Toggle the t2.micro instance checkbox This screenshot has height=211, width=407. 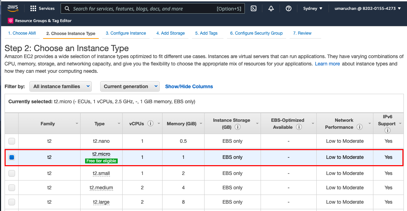[12, 157]
